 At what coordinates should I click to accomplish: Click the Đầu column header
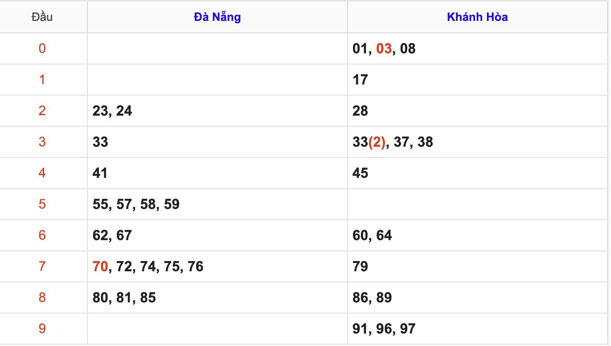[42, 17]
